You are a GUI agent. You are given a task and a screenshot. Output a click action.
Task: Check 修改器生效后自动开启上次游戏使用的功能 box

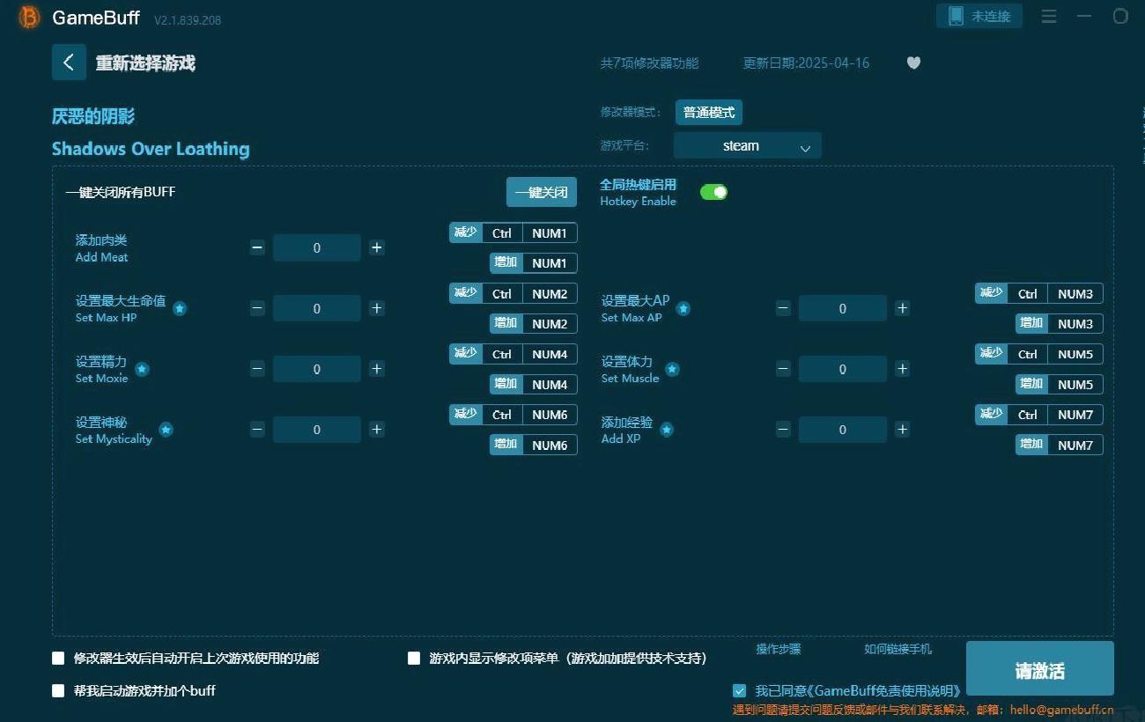click(x=58, y=659)
